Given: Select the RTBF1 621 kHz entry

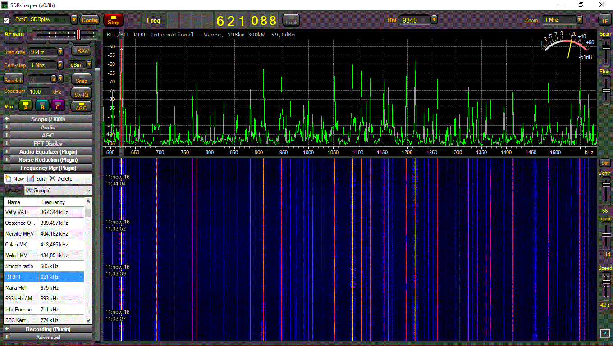Looking at the screenshot, I should point(44,277).
